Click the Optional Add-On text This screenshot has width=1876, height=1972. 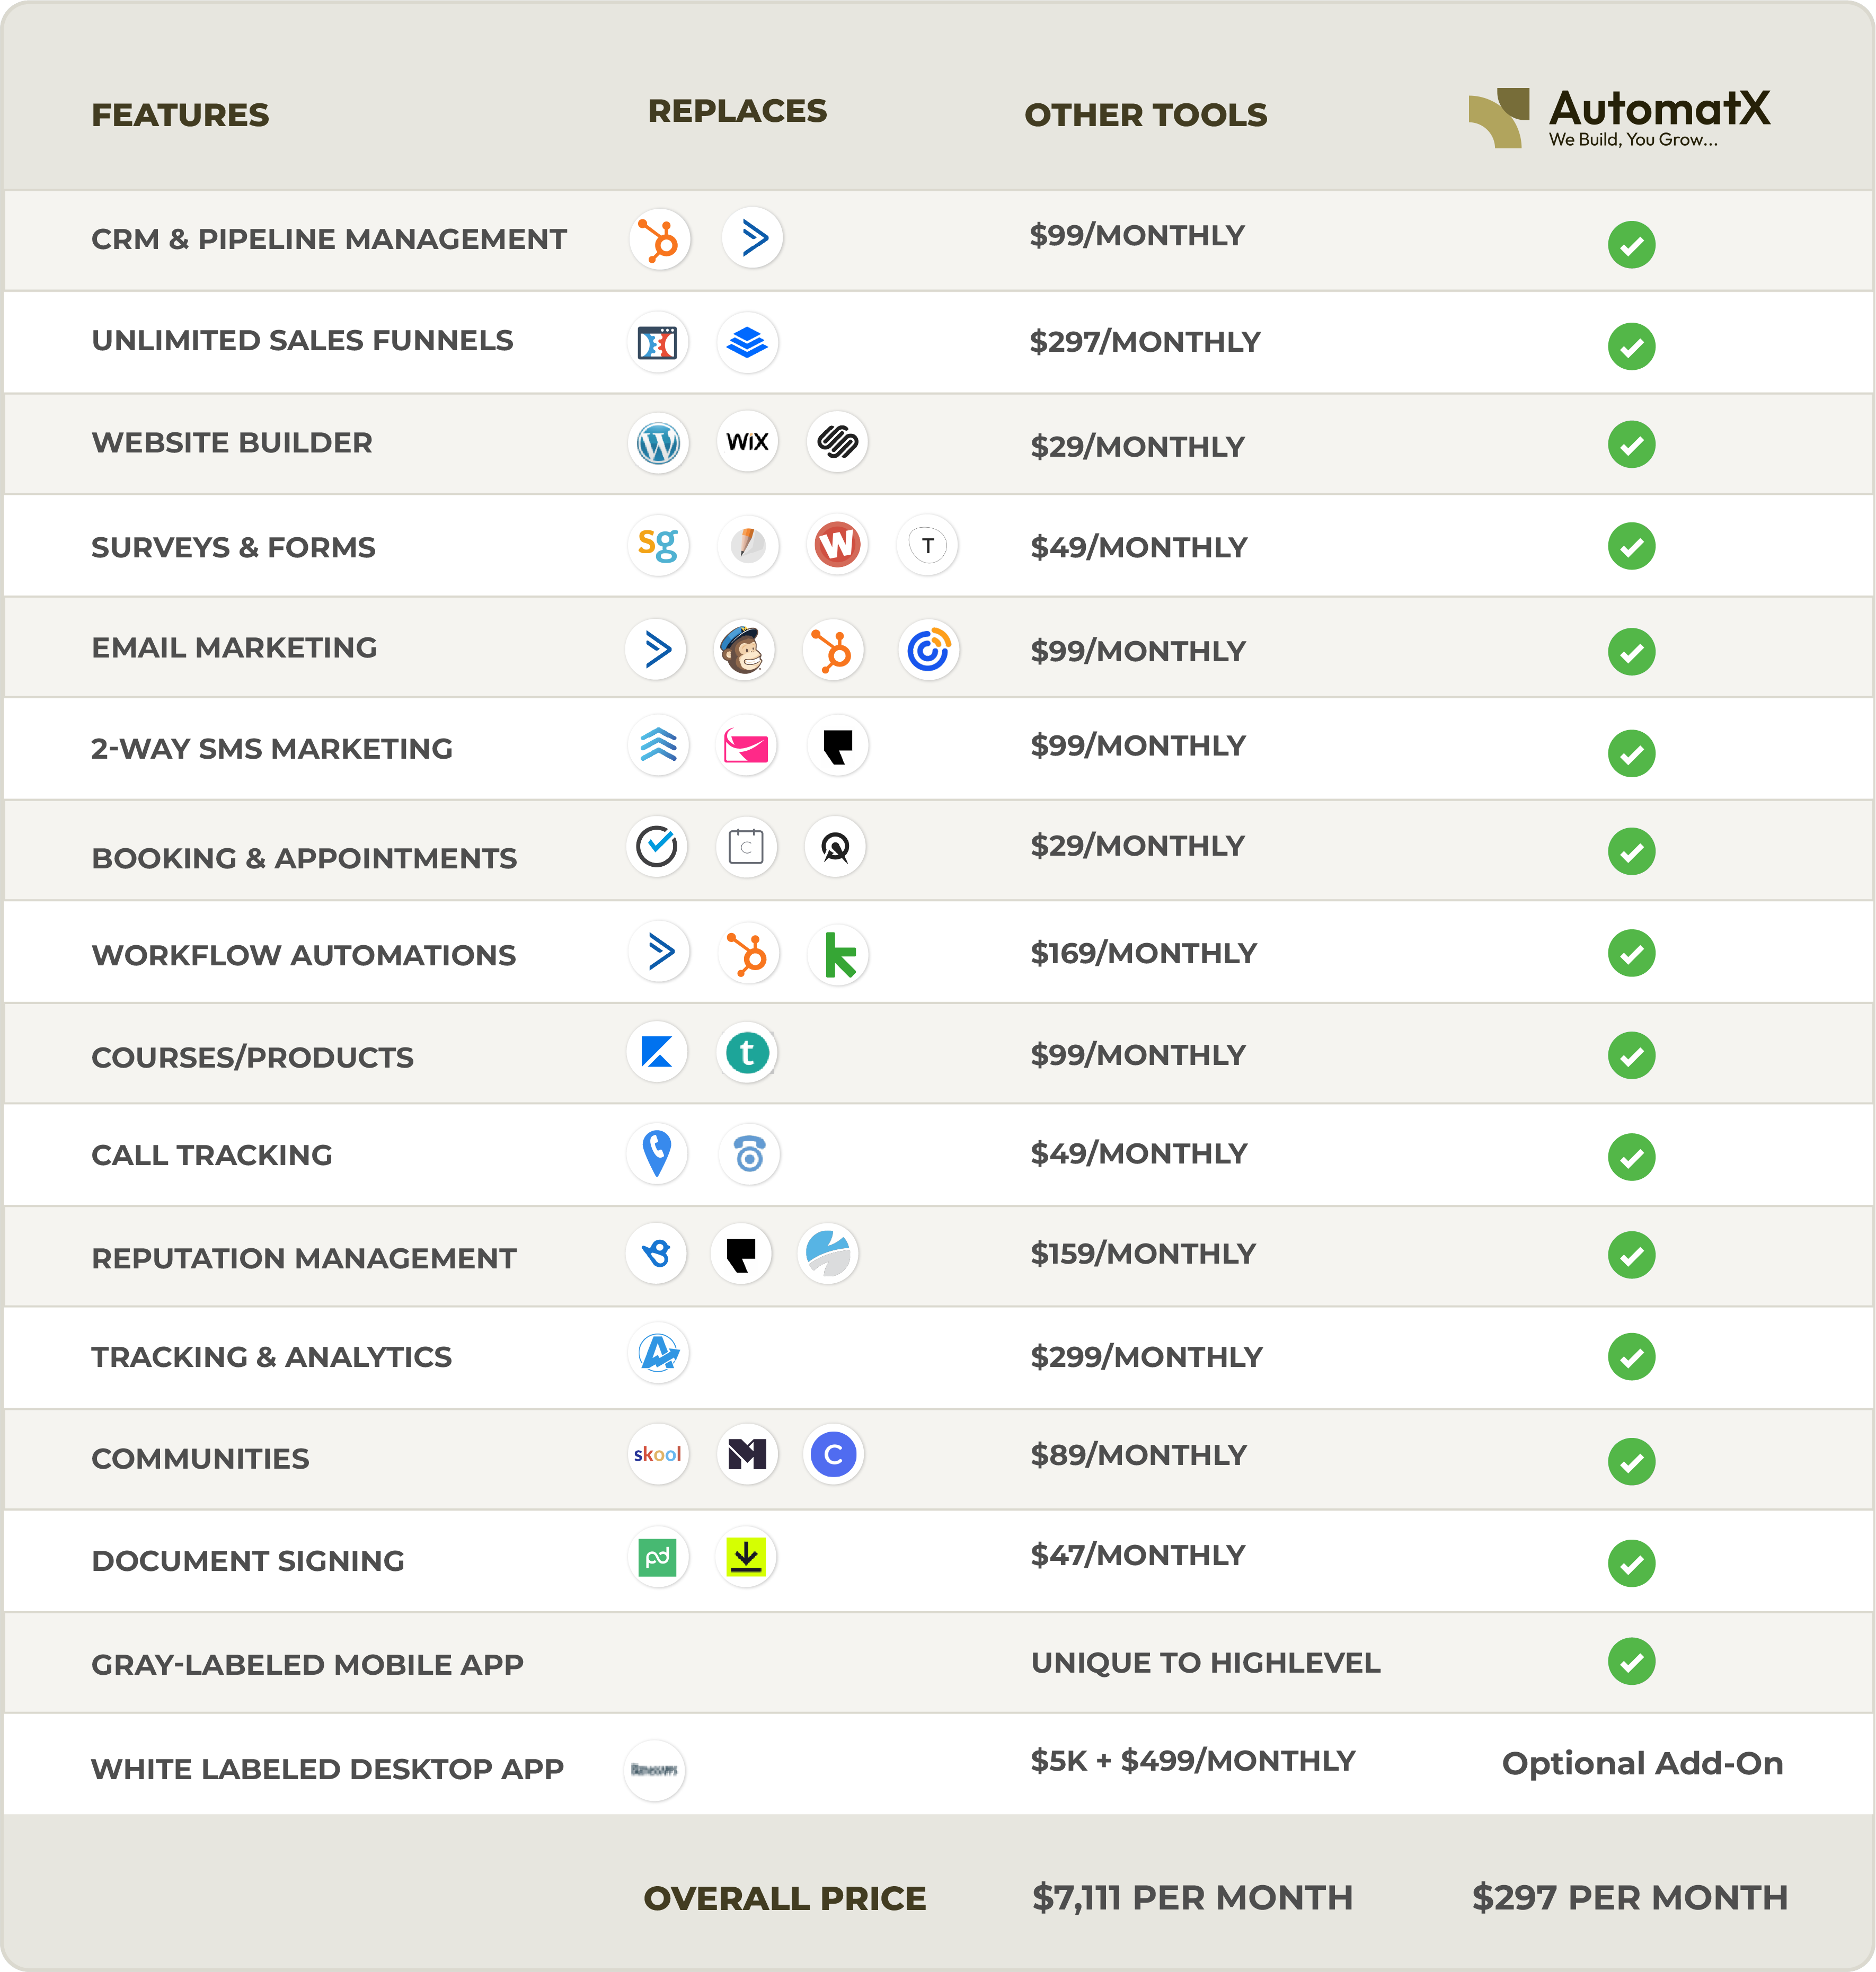click(x=1642, y=1763)
